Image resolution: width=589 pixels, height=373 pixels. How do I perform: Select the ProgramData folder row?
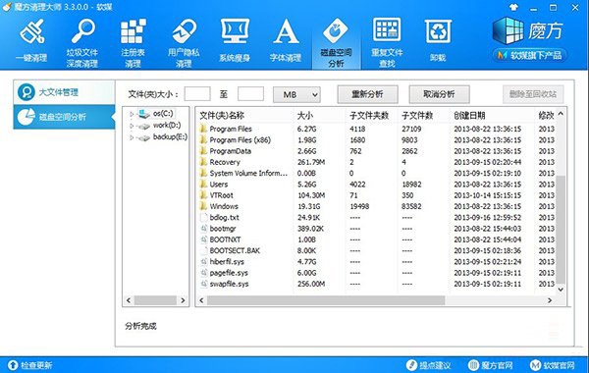tap(376, 151)
